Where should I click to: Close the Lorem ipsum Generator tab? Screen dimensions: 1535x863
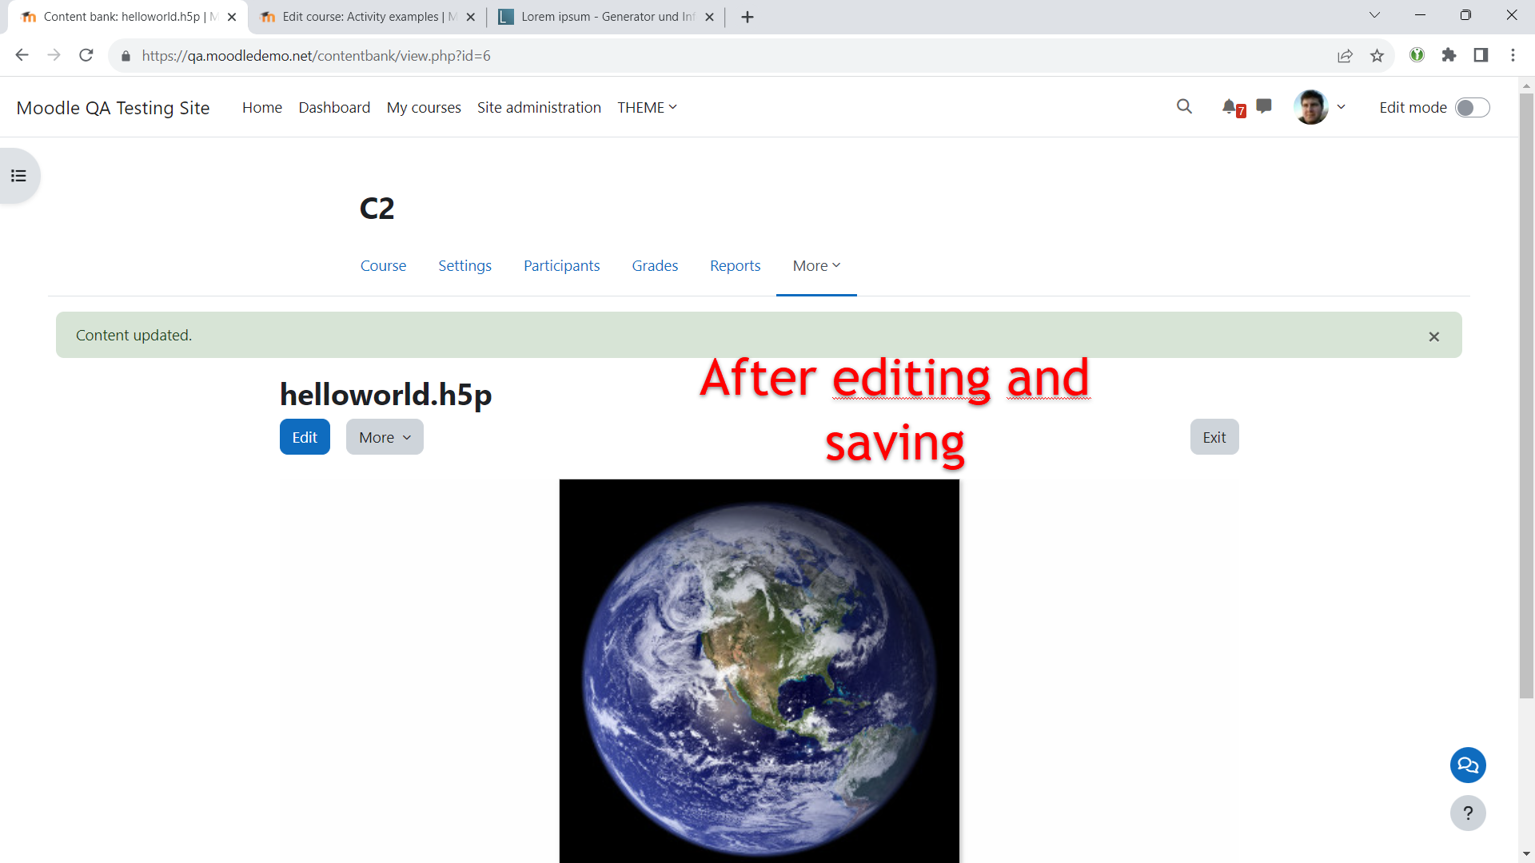pyautogui.click(x=709, y=17)
